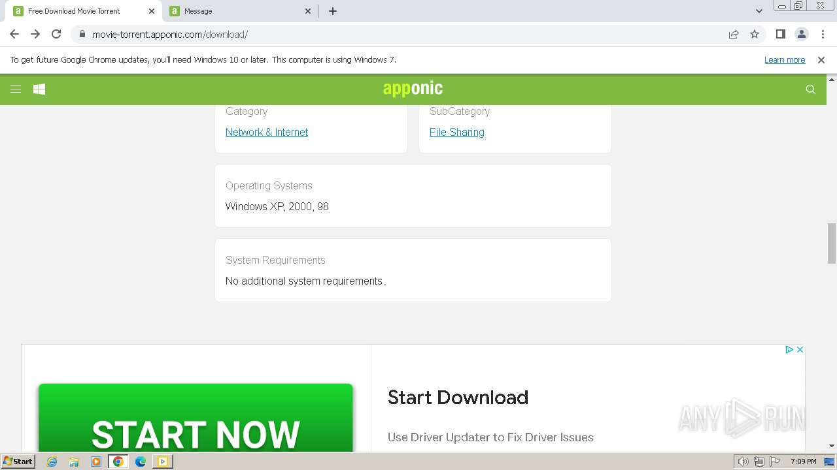Open Windows Explorer from the taskbar
The image size is (837, 470).
click(74, 462)
